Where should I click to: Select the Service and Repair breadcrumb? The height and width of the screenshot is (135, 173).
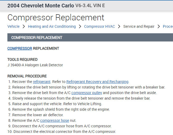139,26
